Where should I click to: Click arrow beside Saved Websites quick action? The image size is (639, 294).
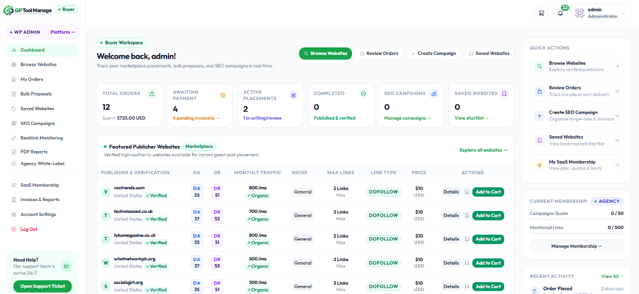617,140
